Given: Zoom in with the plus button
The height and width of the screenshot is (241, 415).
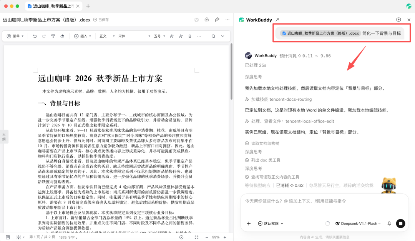Looking at the screenshot, I should [225, 237].
